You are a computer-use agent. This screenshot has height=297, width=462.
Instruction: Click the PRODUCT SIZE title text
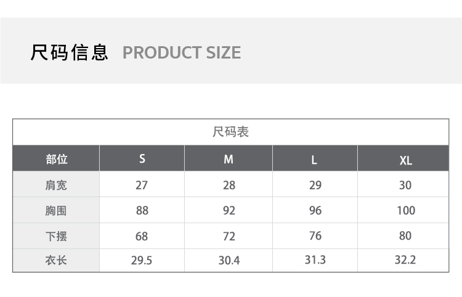(182, 53)
